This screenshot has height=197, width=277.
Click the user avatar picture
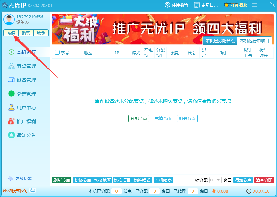[9, 19]
